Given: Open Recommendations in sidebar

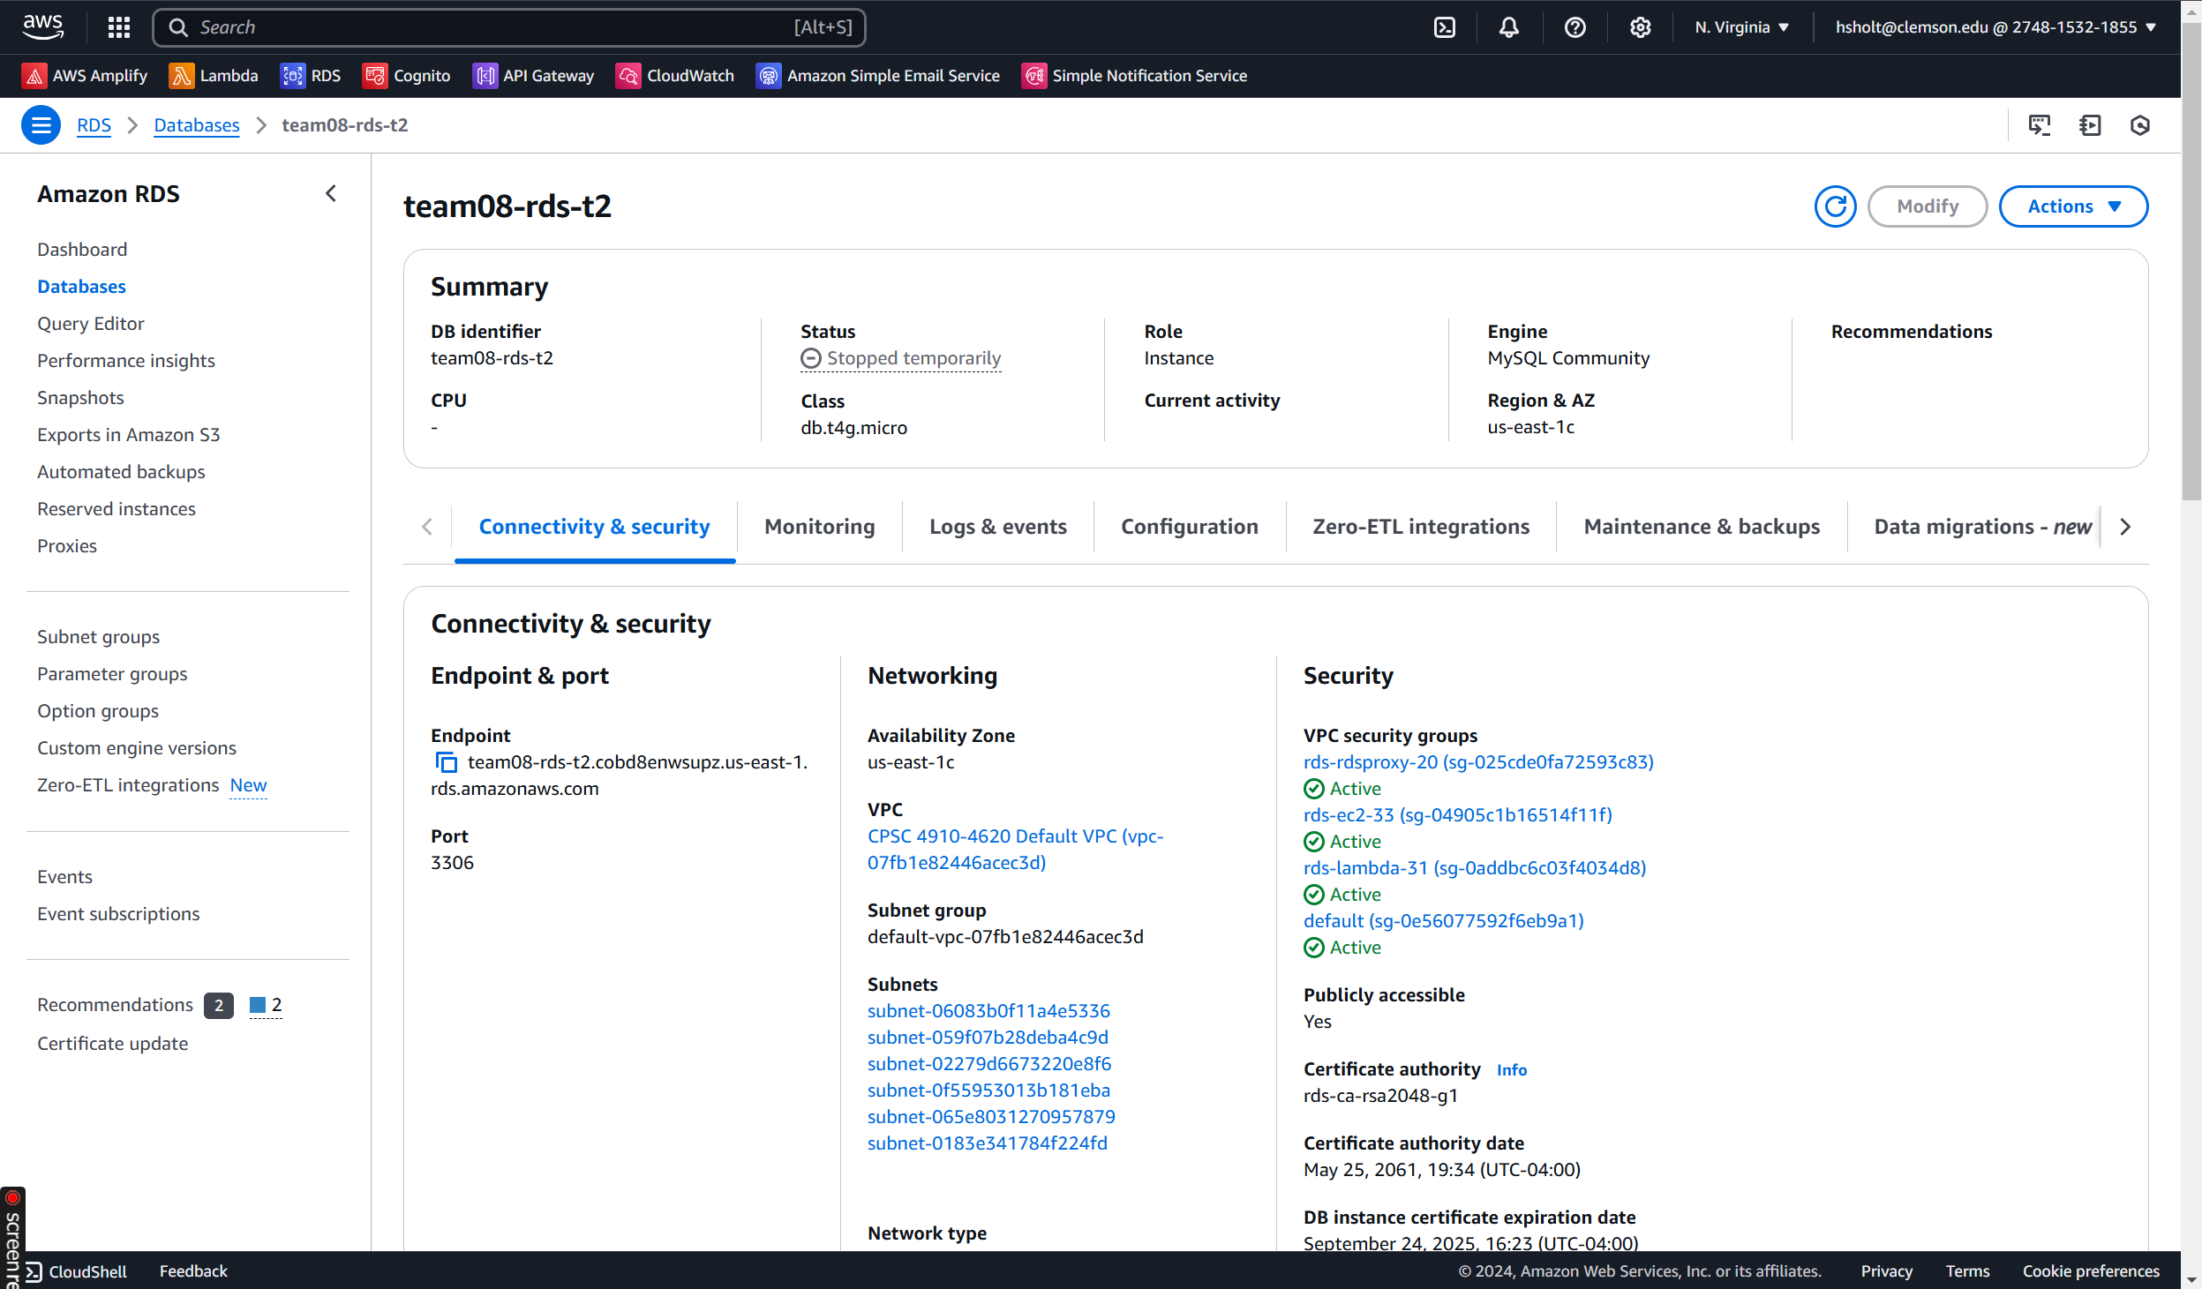Looking at the screenshot, I should tap(115, 1005).
